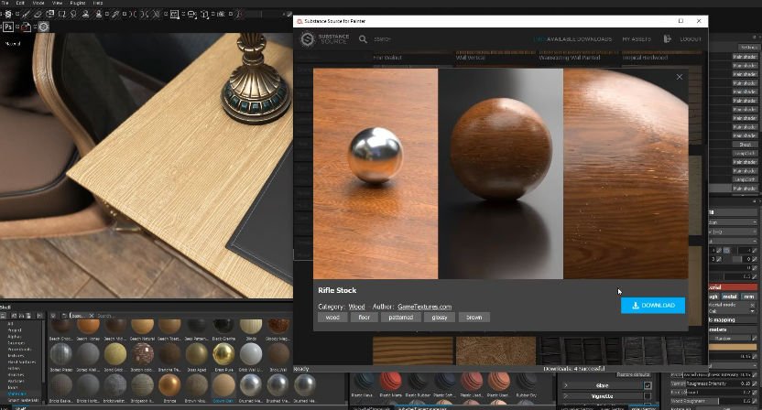Image resolution: width=762 pixels, height=410 pixels.
Task: Toggle the 'metal' channel button
Action: pos(729,297)
